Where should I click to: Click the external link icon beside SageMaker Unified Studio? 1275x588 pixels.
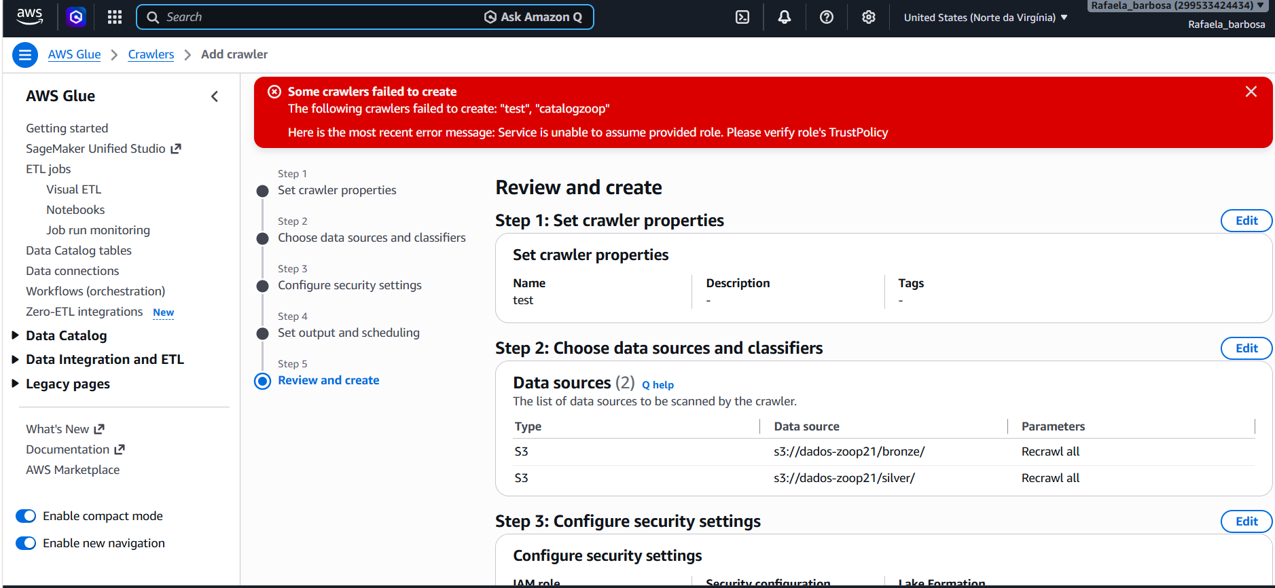[176, 149]
